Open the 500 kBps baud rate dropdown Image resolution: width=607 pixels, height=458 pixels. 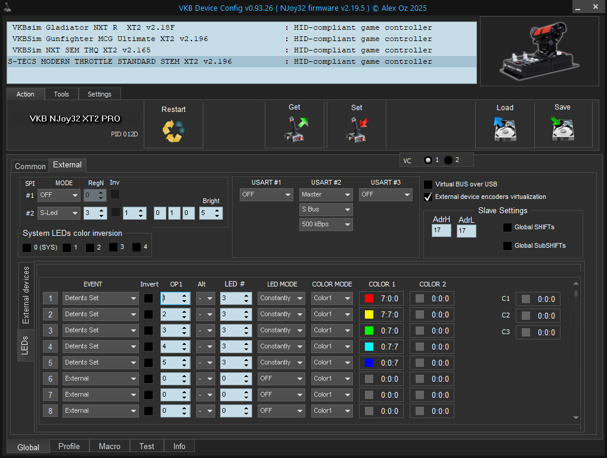coord(326,225)
